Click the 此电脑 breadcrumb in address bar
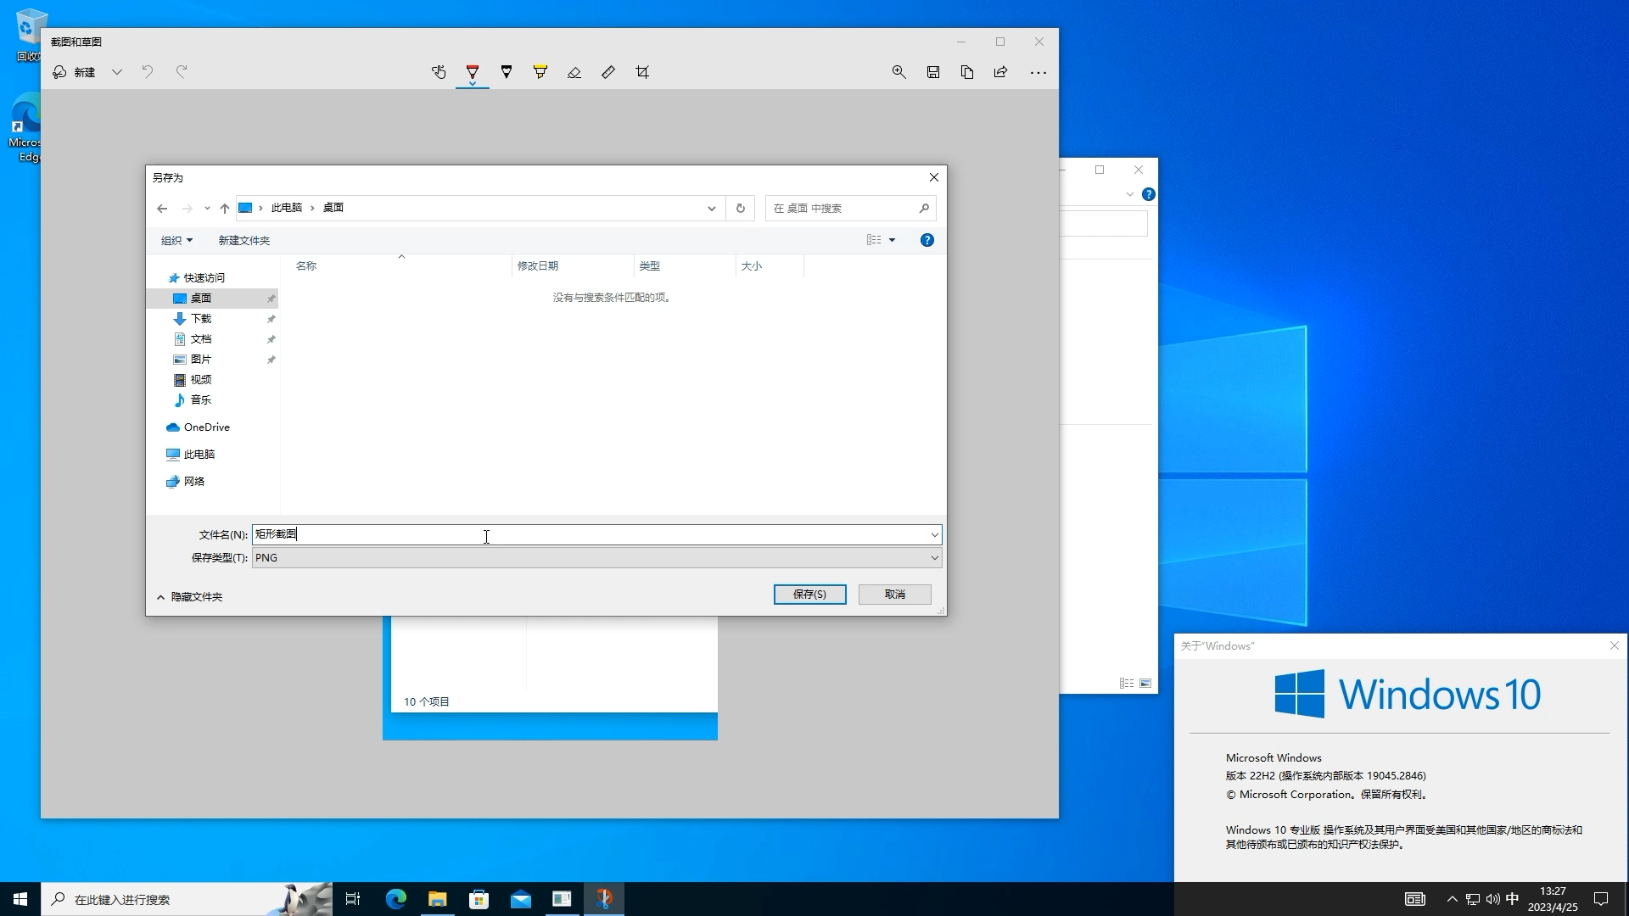Image resolution: width=1629 pixels, height=916 pixels. point(287,208)
